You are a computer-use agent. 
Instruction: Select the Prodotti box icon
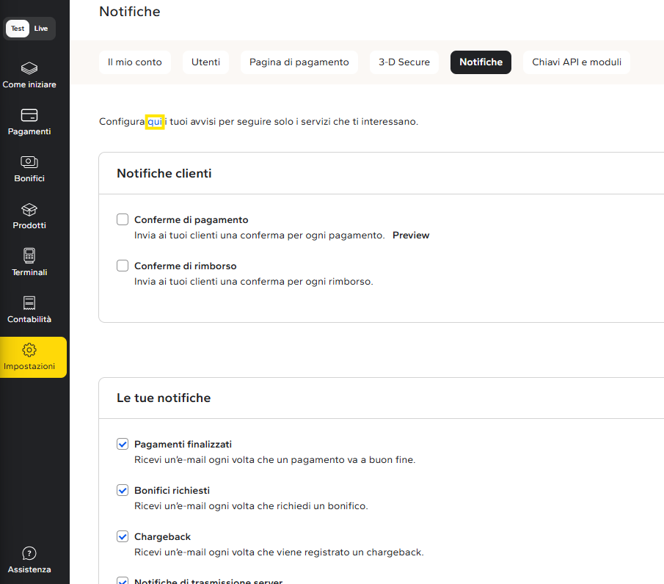29,209
